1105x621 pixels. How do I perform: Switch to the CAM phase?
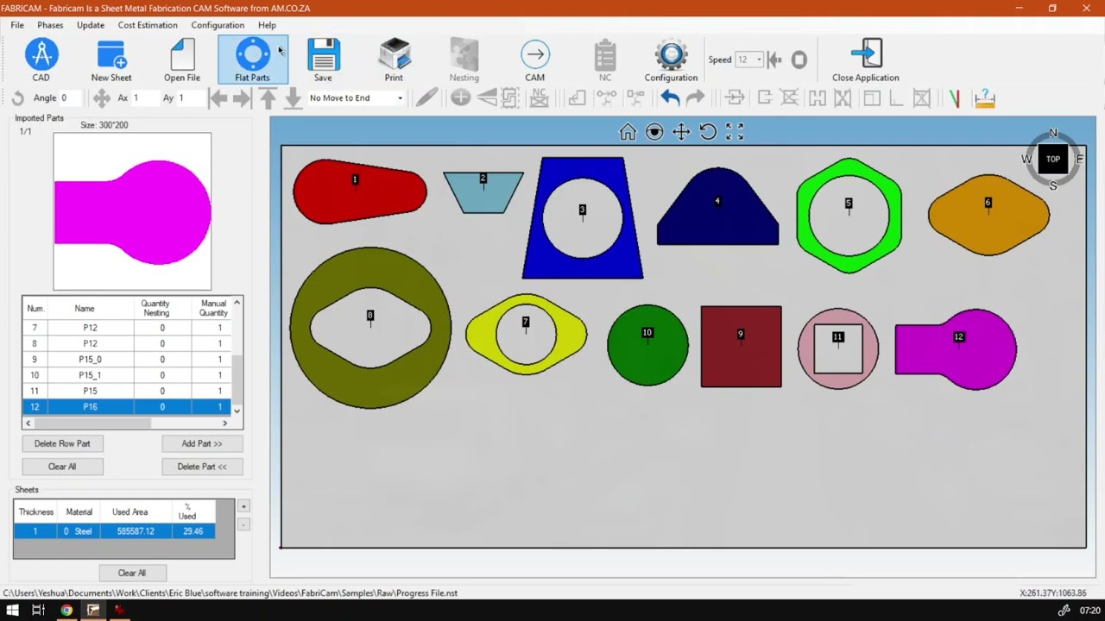[534, 60]
